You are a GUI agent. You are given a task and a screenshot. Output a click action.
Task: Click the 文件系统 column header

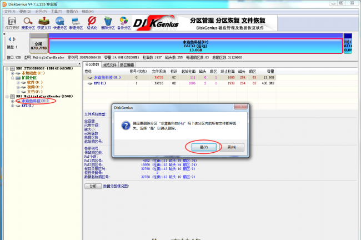pos(159,72)
